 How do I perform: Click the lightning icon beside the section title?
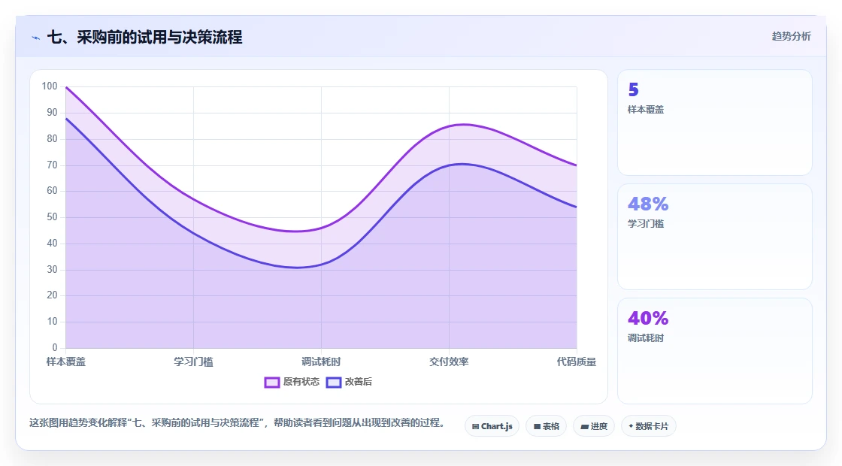pyautogui.click(x=36, y=38)
